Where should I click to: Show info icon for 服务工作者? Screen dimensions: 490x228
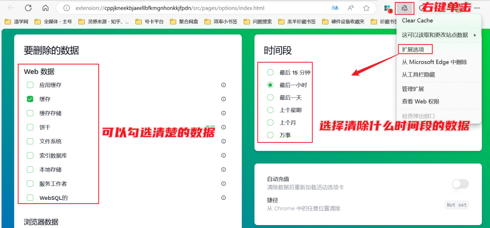click(223, 184)
